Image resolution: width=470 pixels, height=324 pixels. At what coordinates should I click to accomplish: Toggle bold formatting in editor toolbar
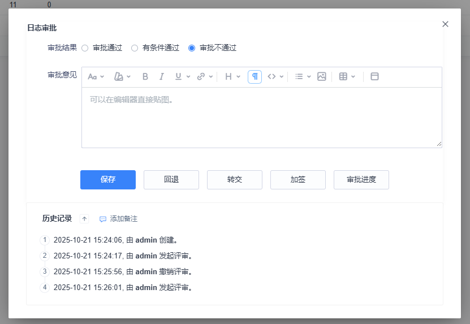145,77
